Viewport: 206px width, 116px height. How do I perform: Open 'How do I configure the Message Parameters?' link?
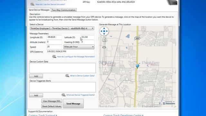(x=76, y=57)
